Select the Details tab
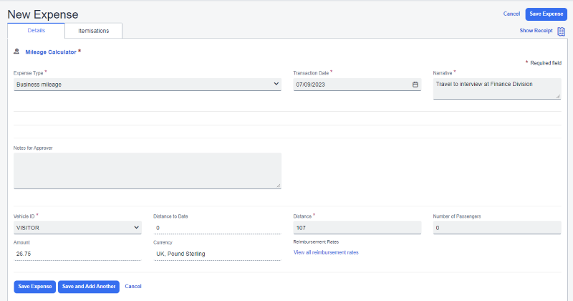Screen dimensions: 573x301 pos(36,31)
